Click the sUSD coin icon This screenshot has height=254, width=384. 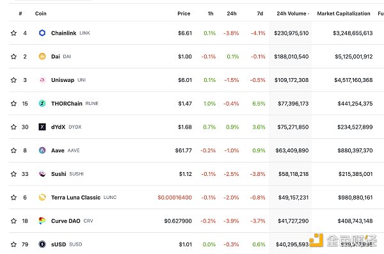(42, 244)
